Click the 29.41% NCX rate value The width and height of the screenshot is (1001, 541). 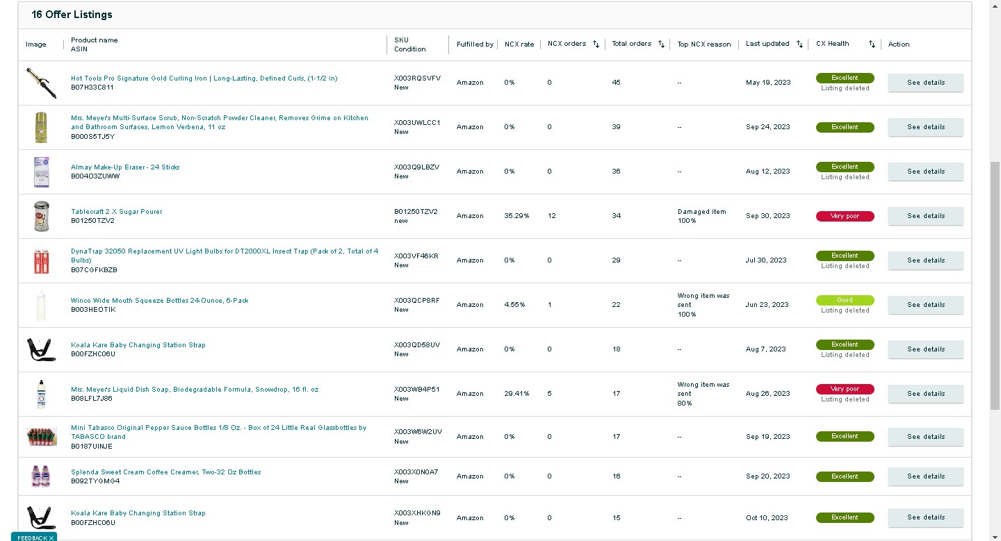[x=516, y=394]
